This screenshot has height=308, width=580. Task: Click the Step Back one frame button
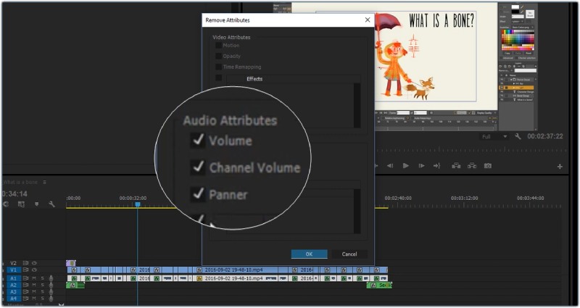click(390, 166)
